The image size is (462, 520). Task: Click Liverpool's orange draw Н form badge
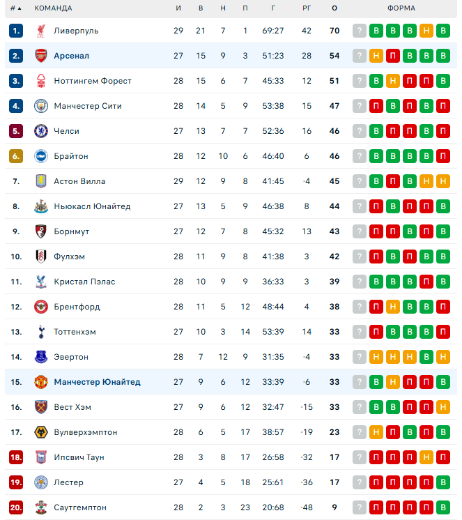click(x=426, y=31)
